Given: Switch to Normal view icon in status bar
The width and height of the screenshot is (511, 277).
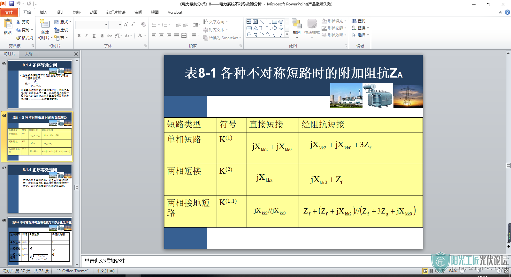Looking at the screenshot, I should tap(425, 271).
